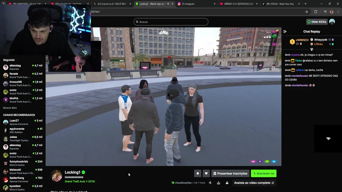Open the media control icon in toolbar

(325, 12)
